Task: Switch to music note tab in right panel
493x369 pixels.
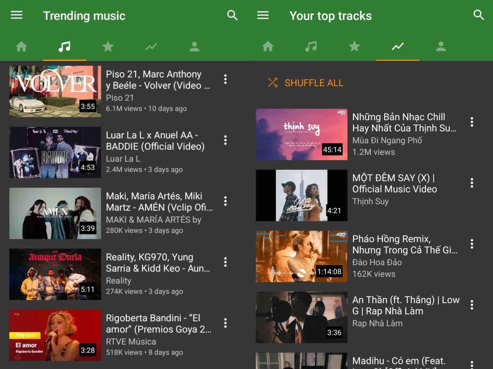Action: [x=311, y=47]
